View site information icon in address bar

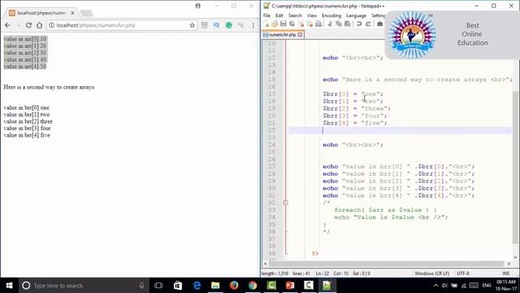[x=52, y=25]
